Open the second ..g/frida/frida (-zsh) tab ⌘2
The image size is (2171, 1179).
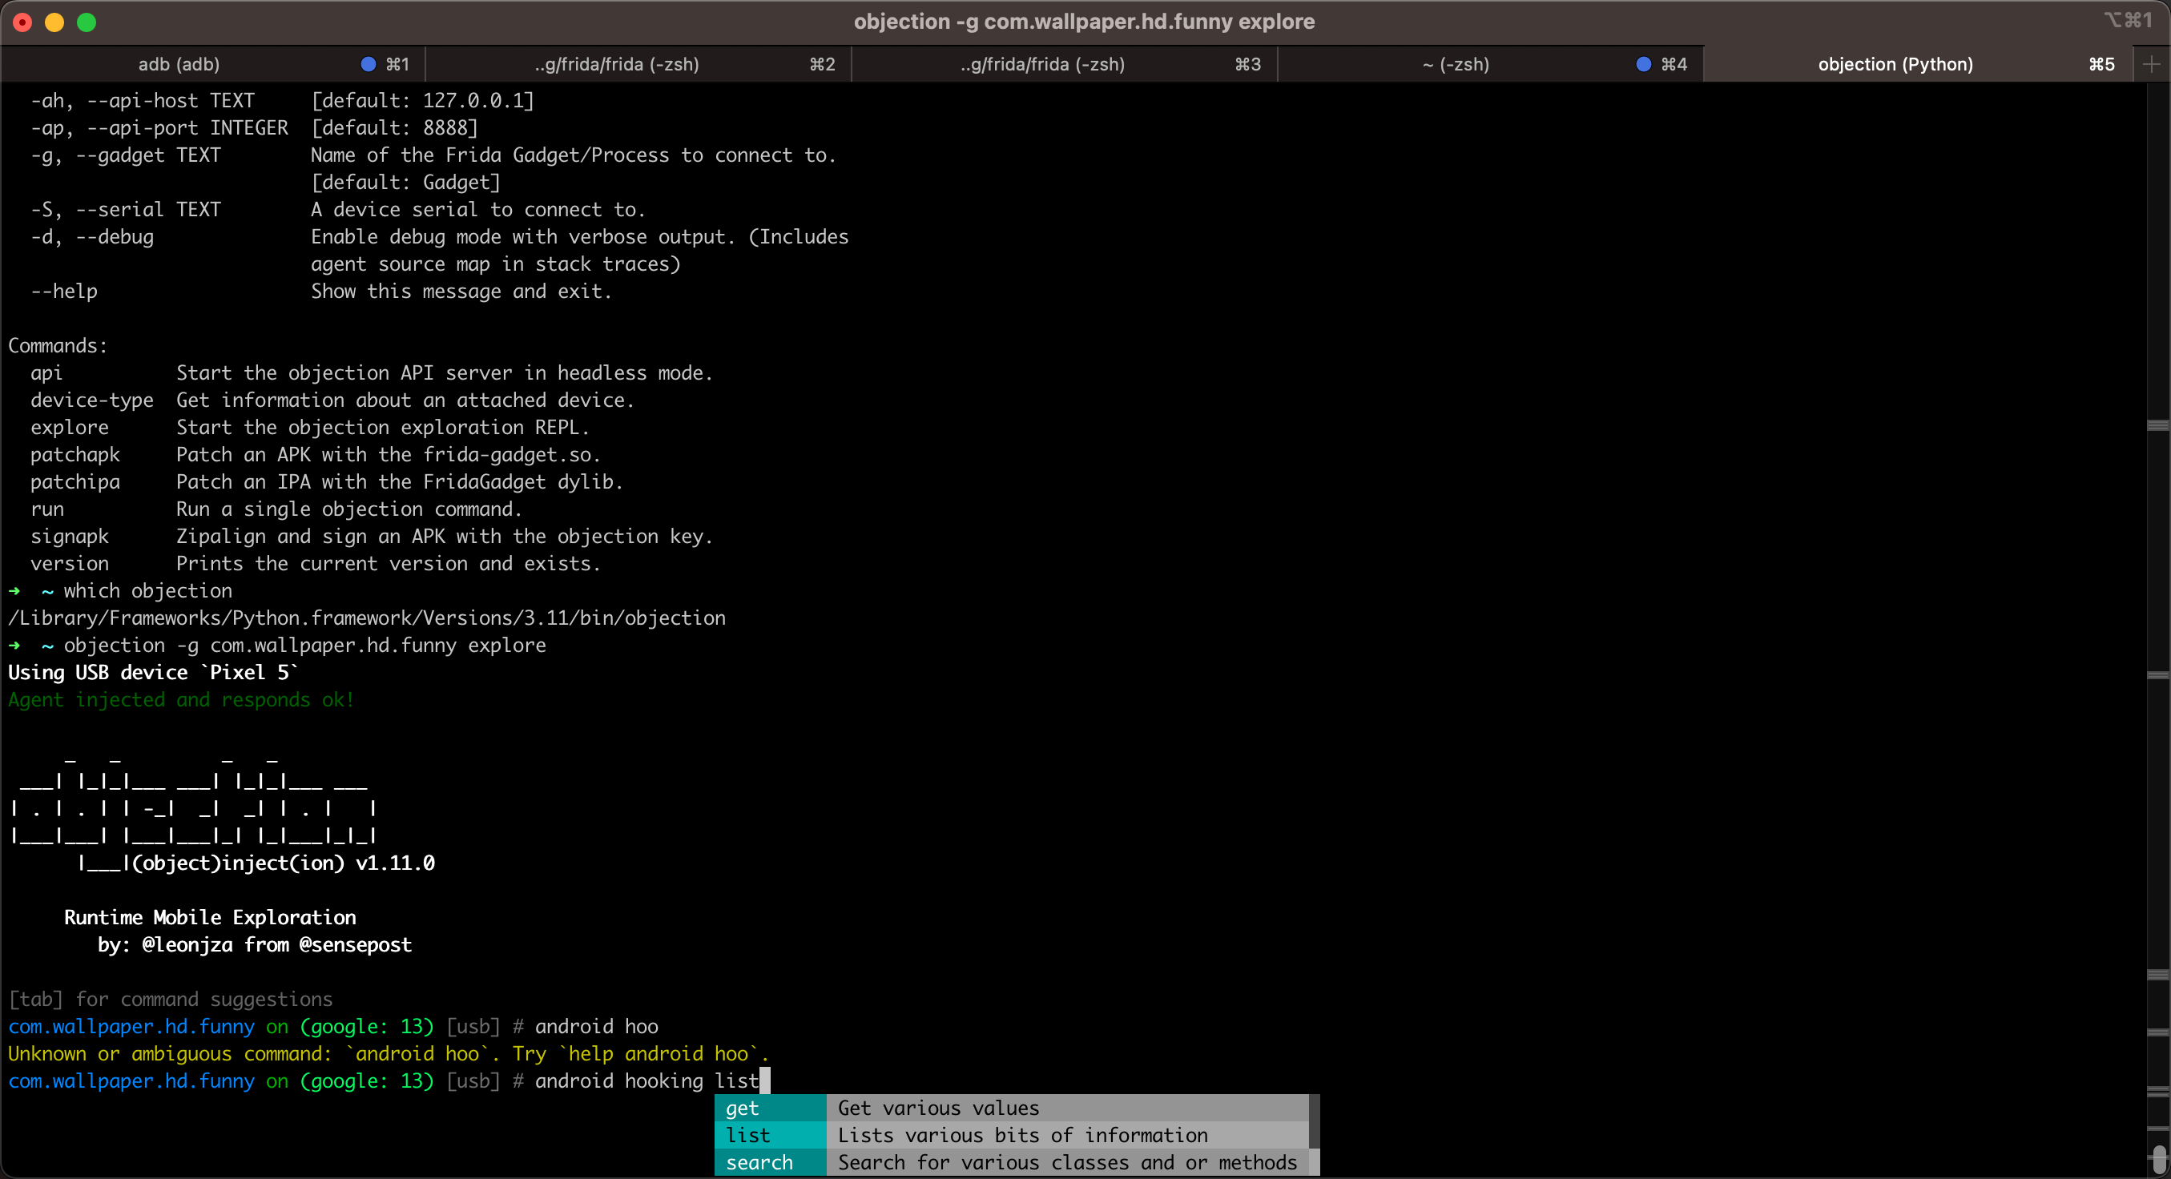pos(638,64)
